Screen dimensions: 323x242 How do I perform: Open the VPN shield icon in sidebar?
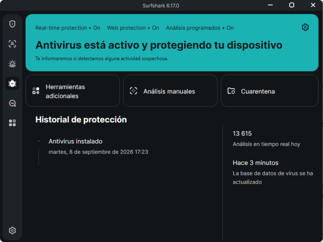point(13,24)
